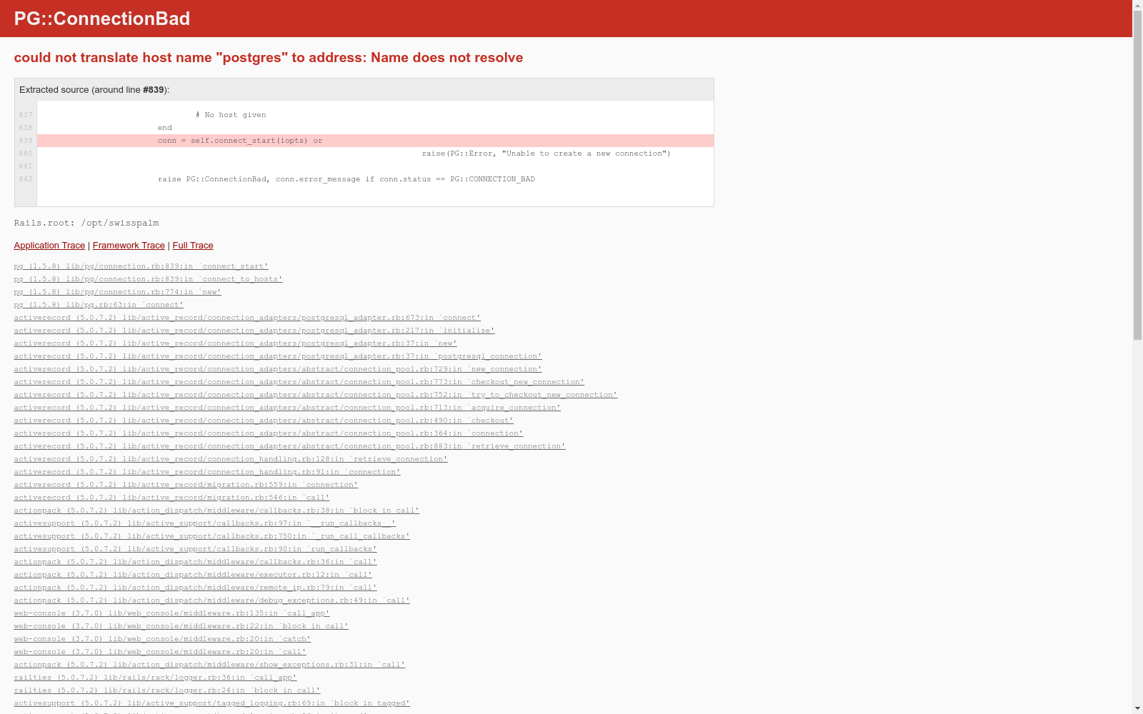Open connection_pool.rb:773 `checkout_new_connection' trace
The image size is (1143, 714).
[299, 382]
